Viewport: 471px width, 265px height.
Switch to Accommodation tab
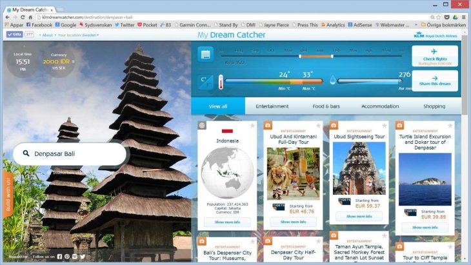[380, 106]
